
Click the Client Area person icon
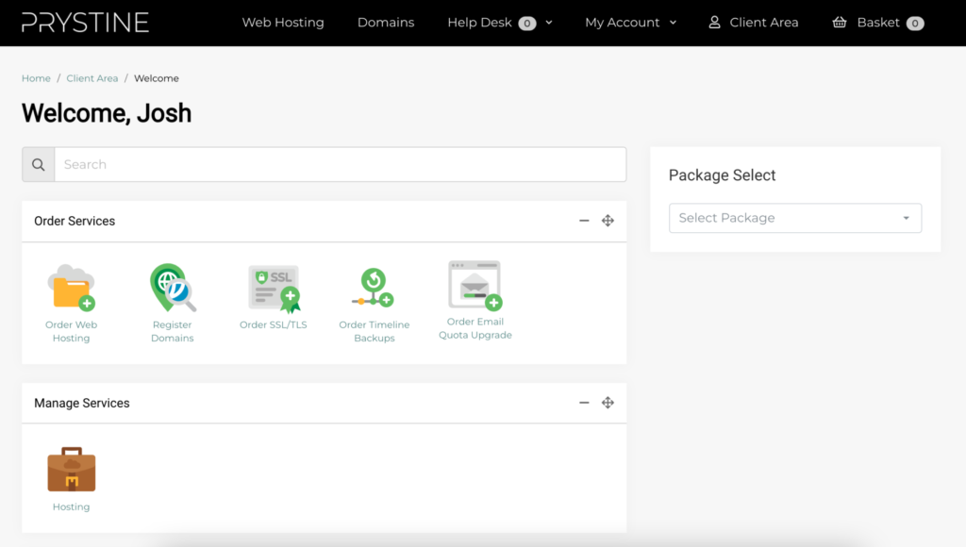point(714,22)
